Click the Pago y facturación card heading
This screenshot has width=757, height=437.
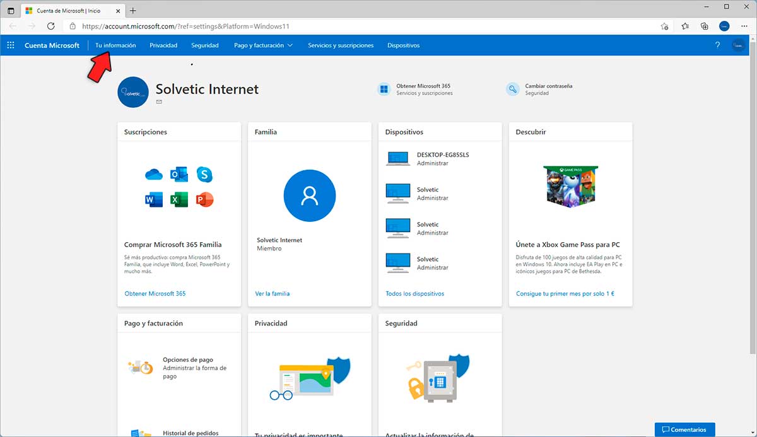coord(154,323)
